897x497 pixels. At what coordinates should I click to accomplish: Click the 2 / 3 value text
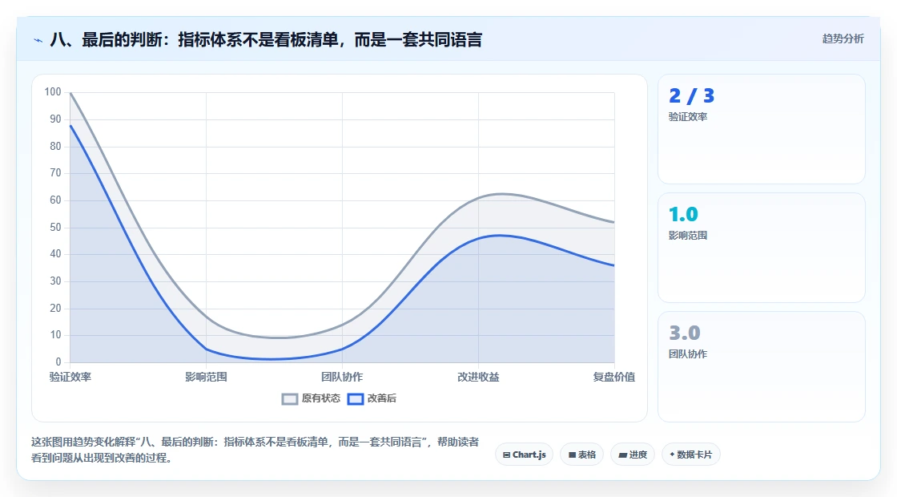[692, 95]
